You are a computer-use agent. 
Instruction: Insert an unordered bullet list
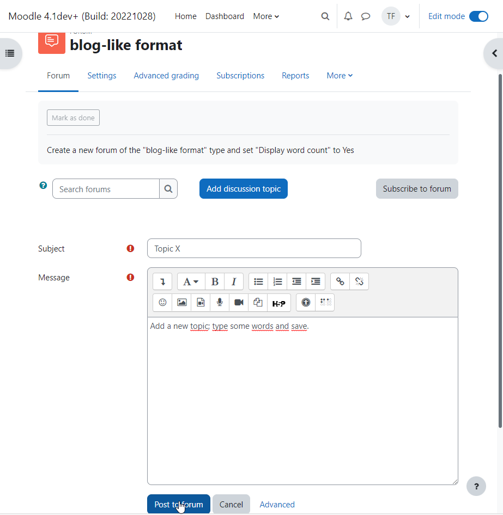pos(258,281)
